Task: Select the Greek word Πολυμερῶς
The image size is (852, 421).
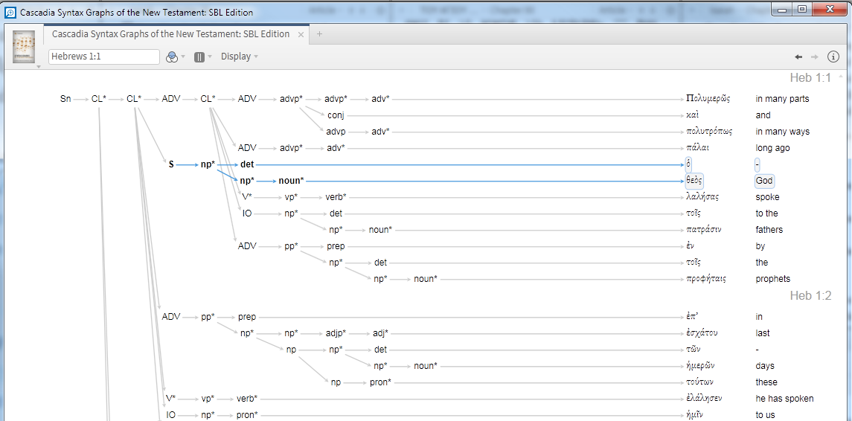Action: 708,99
